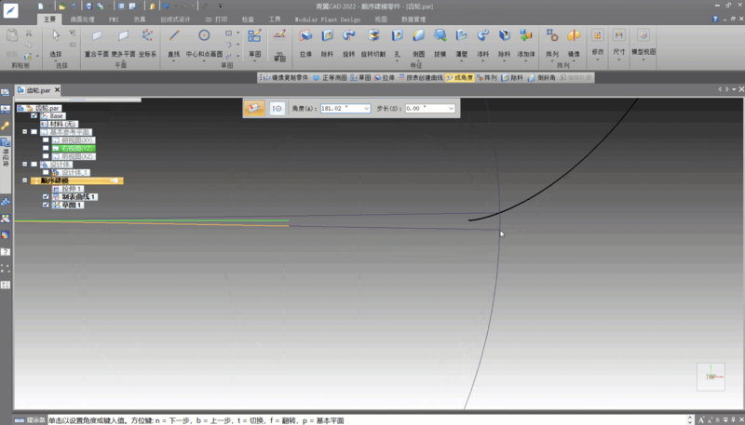Image resolution: width=745 pixels, height=425 pixels.
Task: Collapse the 基本参考平面 tree node
Action: click(x=24, y=132)
